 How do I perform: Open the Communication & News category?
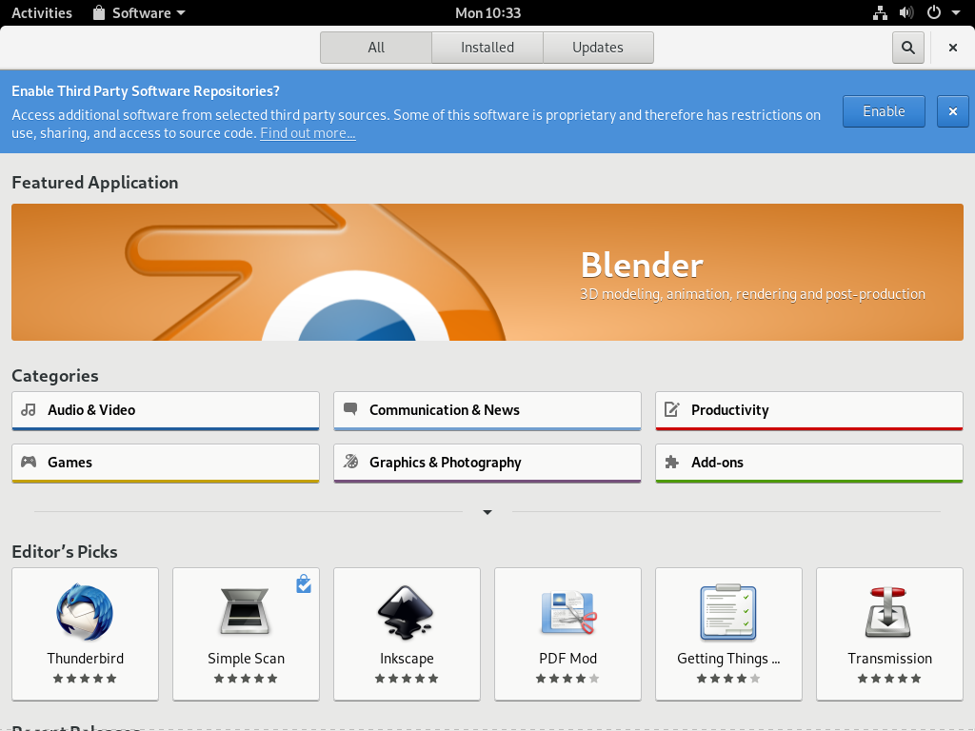pyautogui.click(x=487, y=411)
